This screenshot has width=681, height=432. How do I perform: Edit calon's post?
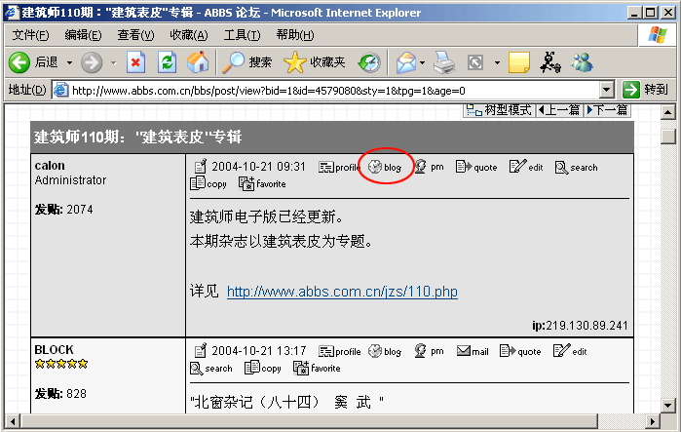point(526,167)
